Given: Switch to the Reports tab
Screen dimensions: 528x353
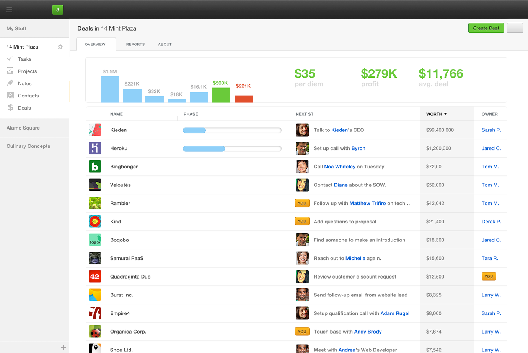Looking at the screenshot, I should pos(135,44).
